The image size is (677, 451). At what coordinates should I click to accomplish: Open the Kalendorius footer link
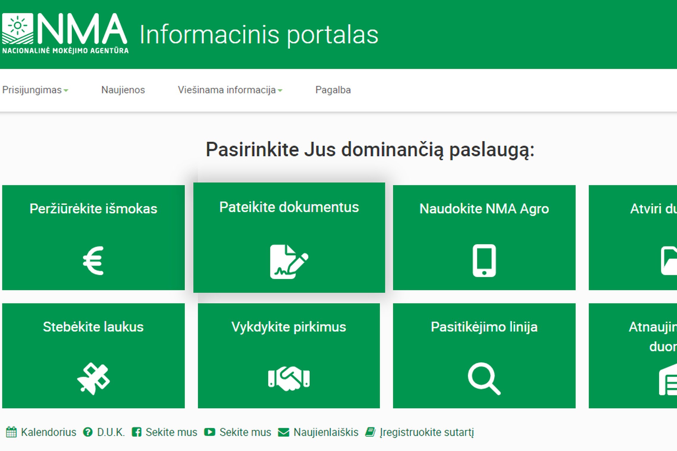coord(41,432)
